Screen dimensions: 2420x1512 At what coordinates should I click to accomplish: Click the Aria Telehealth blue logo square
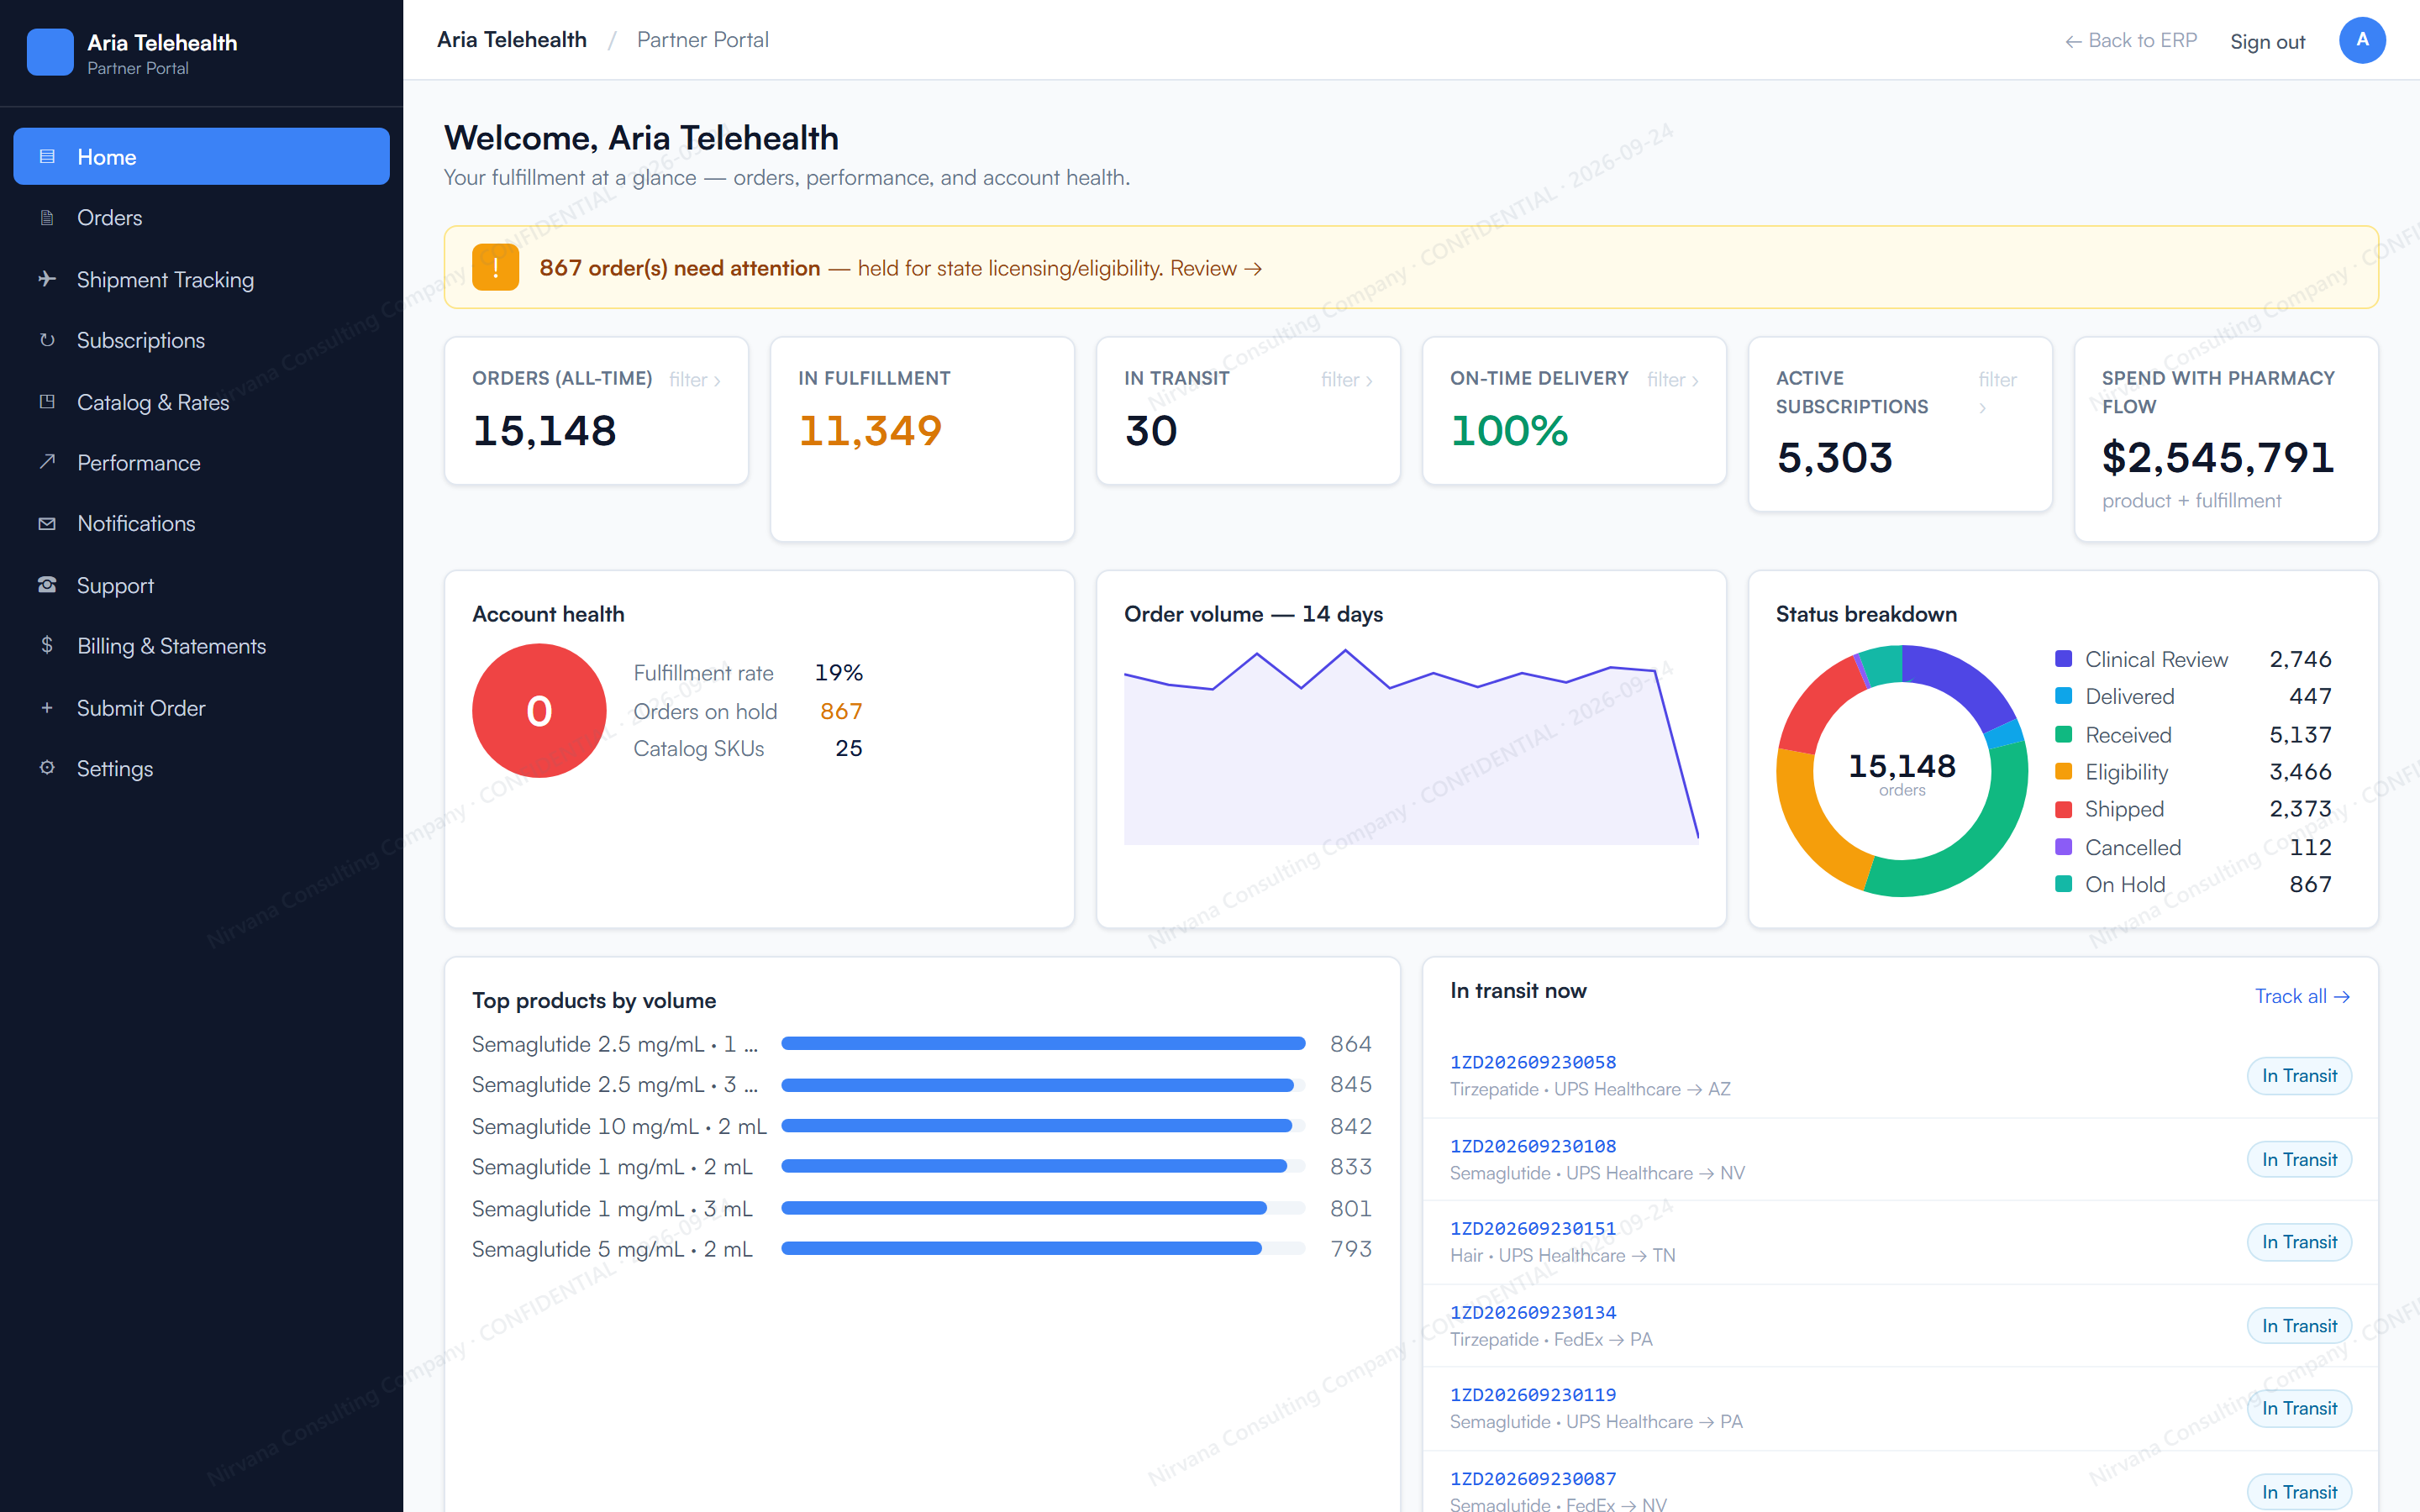pyautogui.click(x=50, y=52)
